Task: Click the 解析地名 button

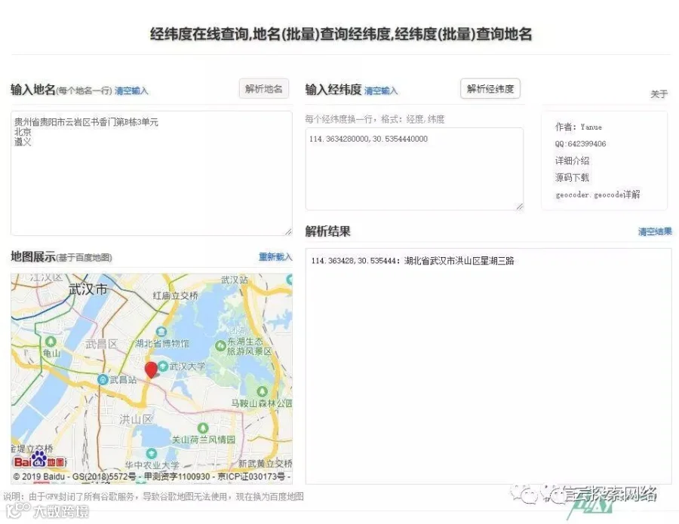Action: click(x=264, y=89)
